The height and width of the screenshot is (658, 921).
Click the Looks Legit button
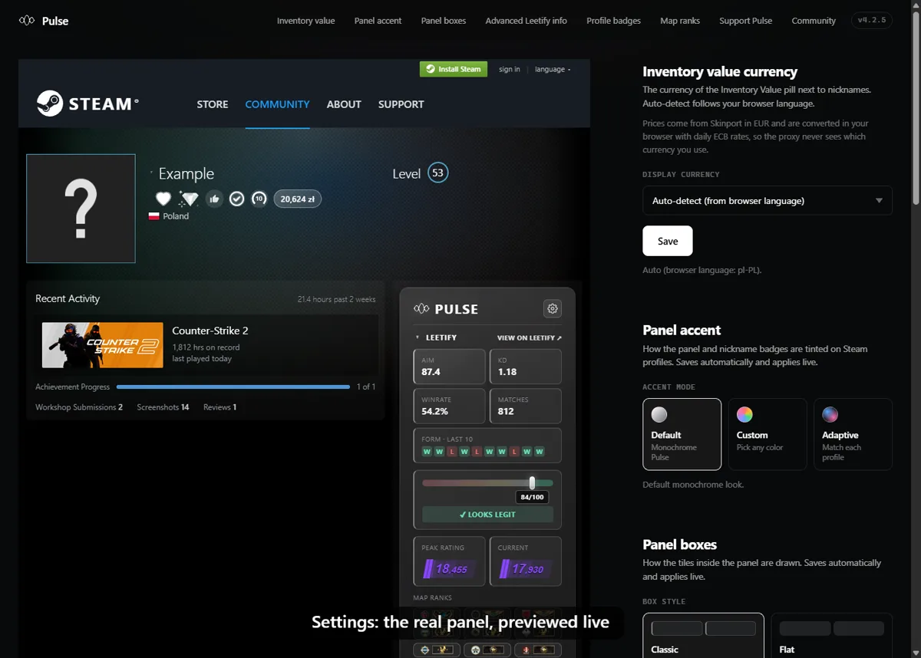coord(487,515)
